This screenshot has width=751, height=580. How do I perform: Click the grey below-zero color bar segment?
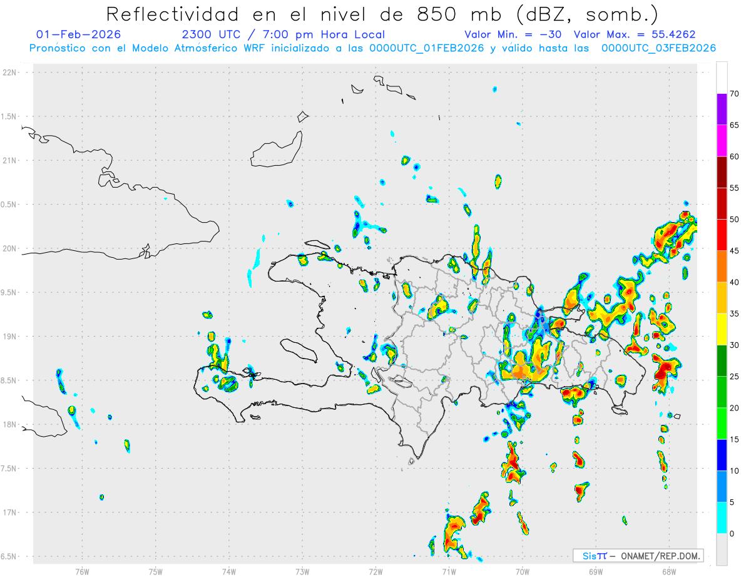(722, 549)
